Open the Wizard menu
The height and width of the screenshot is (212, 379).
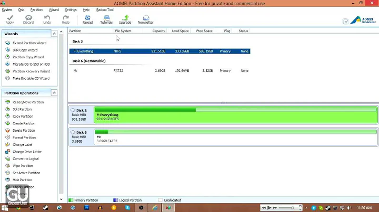coord(54,10)
